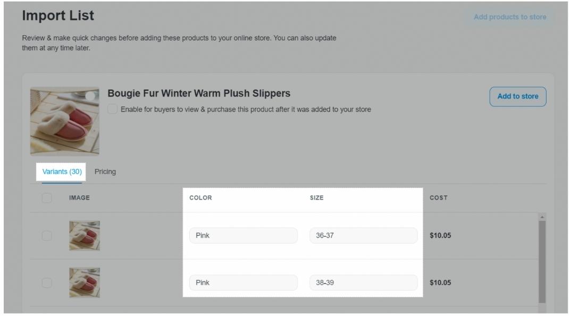Image resolution: width=569 pixels, height=316 pixels.
Task: Open the thumbnail of the 36-37 variant
Action: click(x=85, y=236)
